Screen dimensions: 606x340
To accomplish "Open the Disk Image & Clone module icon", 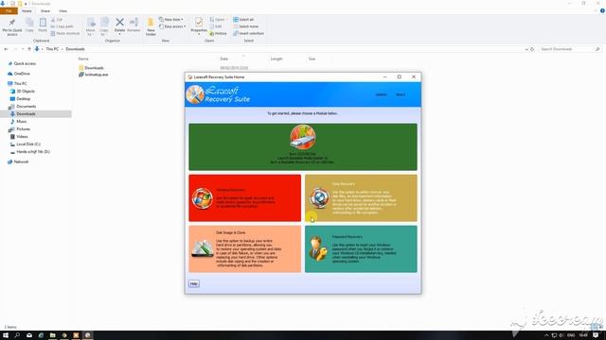I will click(x=202, y=248).
